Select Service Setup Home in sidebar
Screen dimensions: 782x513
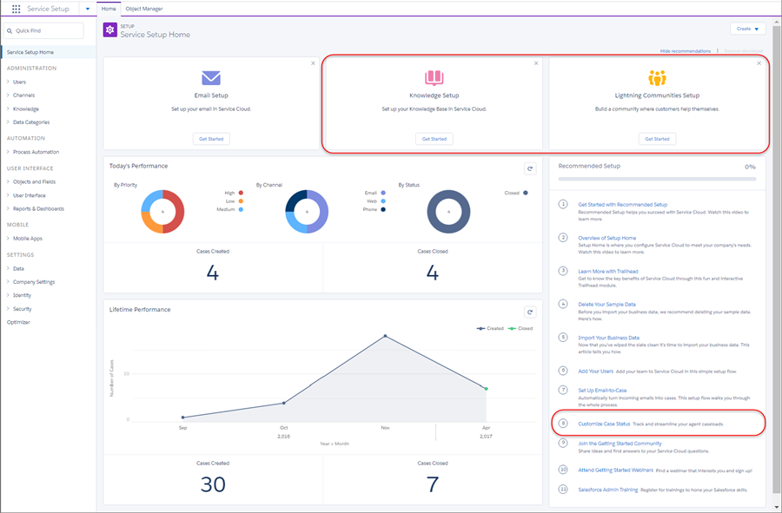(x=30, y=52)
